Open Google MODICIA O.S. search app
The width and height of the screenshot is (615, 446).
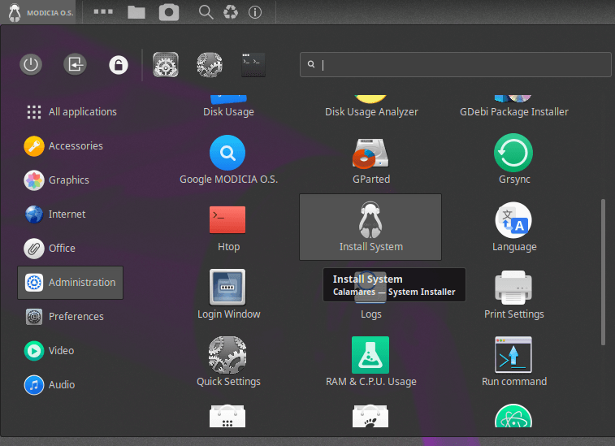(228, 160)
